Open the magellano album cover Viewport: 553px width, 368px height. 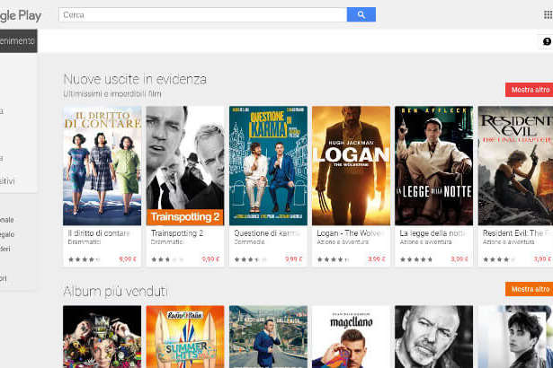352,337
